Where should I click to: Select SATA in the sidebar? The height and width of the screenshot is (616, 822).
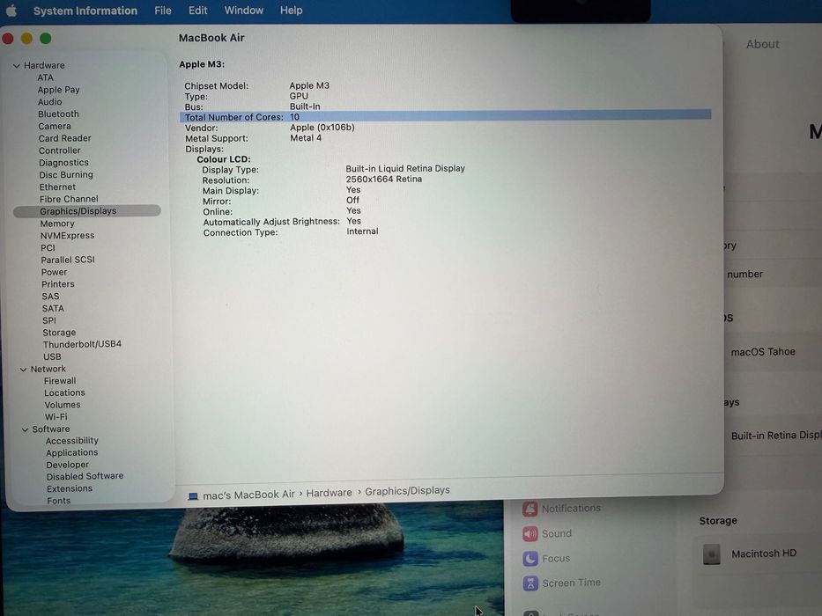(53, 309)
